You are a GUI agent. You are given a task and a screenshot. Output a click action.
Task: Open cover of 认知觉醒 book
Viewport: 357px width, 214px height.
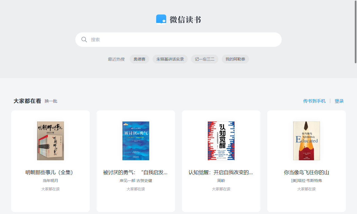click(x=221, y=141)
